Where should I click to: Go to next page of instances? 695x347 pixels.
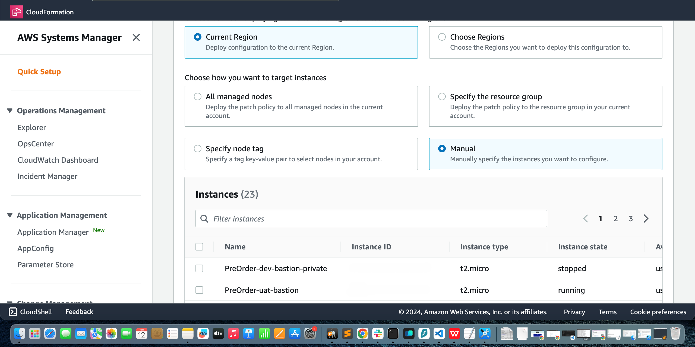tap(646, 219)
